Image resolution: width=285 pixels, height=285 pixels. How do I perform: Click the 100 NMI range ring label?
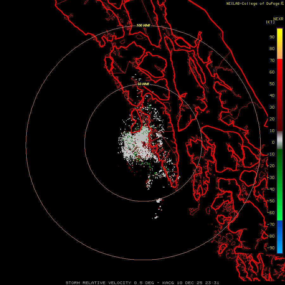tap(143, 25)
